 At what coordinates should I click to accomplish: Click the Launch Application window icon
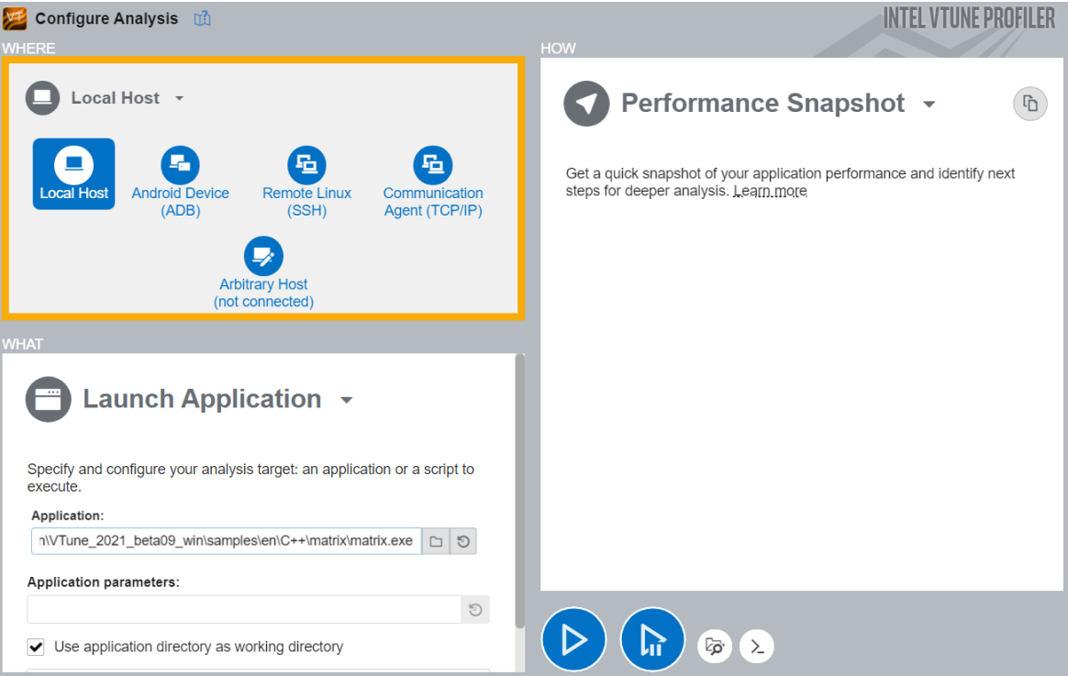point(49,399)
